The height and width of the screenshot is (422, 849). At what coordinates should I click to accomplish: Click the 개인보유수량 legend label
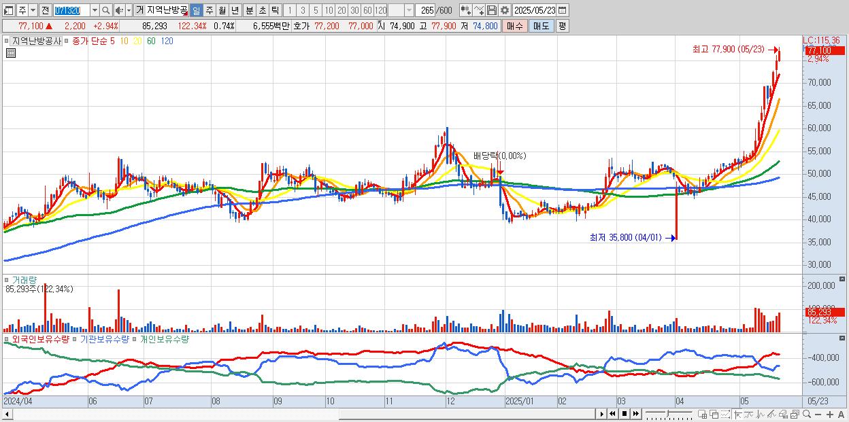coord(163,338)
